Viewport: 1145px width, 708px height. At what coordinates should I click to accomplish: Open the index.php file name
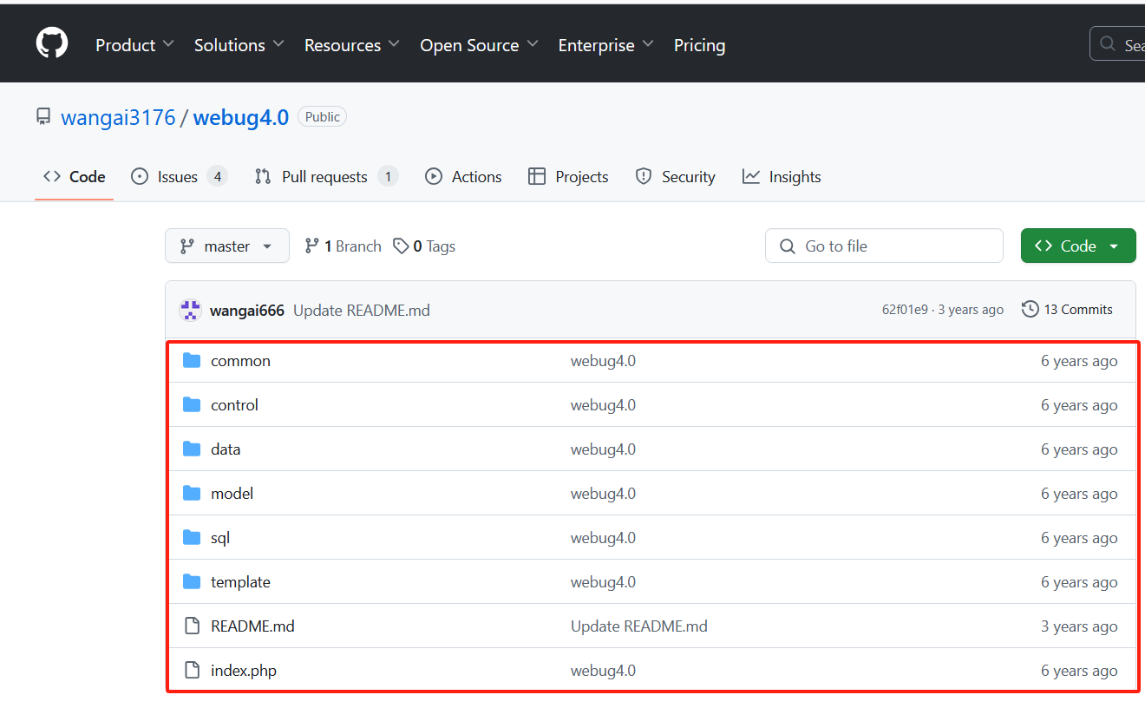pyautogui.click(x=244, y=670)
